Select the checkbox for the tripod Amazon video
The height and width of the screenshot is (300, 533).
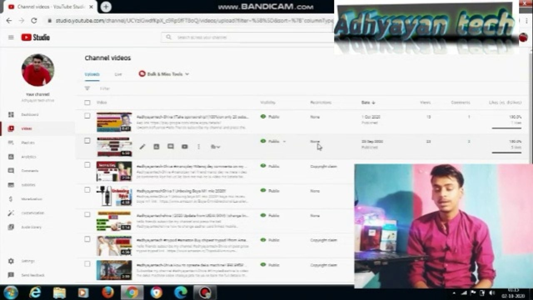[87, 239]
